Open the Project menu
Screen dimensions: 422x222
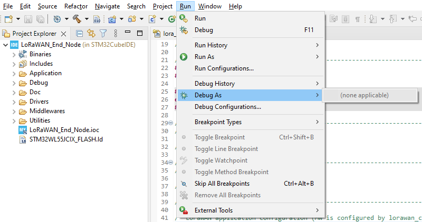[162, 6]
